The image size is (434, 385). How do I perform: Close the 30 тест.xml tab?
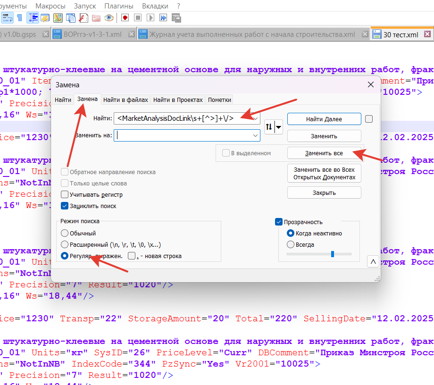[x=427, y=34]
